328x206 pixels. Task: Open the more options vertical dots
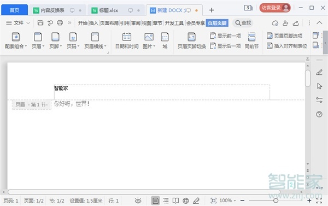[309, 23]
